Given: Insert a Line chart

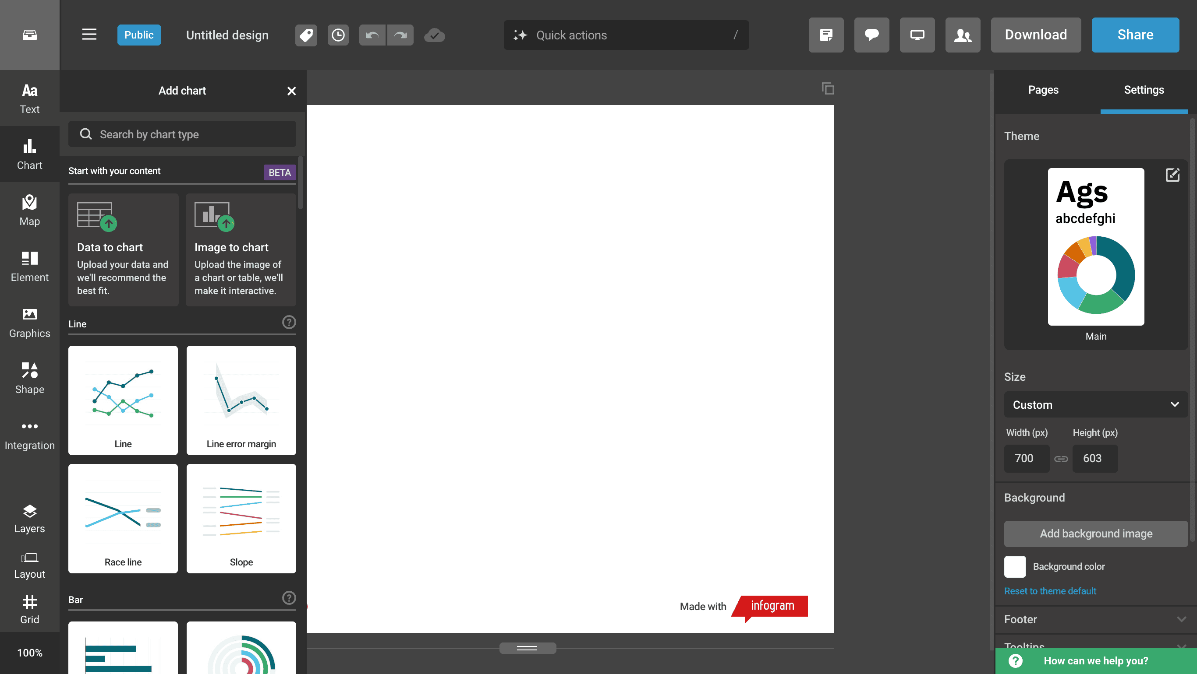Looking at the screenshot, I should (123, 400).
